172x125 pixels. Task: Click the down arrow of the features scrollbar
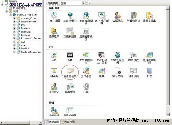(x=168, y=114)
